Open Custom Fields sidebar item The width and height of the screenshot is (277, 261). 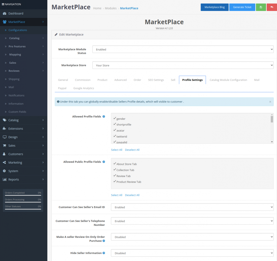pos(17,112)
